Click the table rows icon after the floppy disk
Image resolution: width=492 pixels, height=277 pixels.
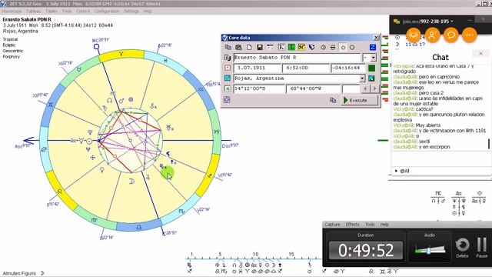pos(270,48)
